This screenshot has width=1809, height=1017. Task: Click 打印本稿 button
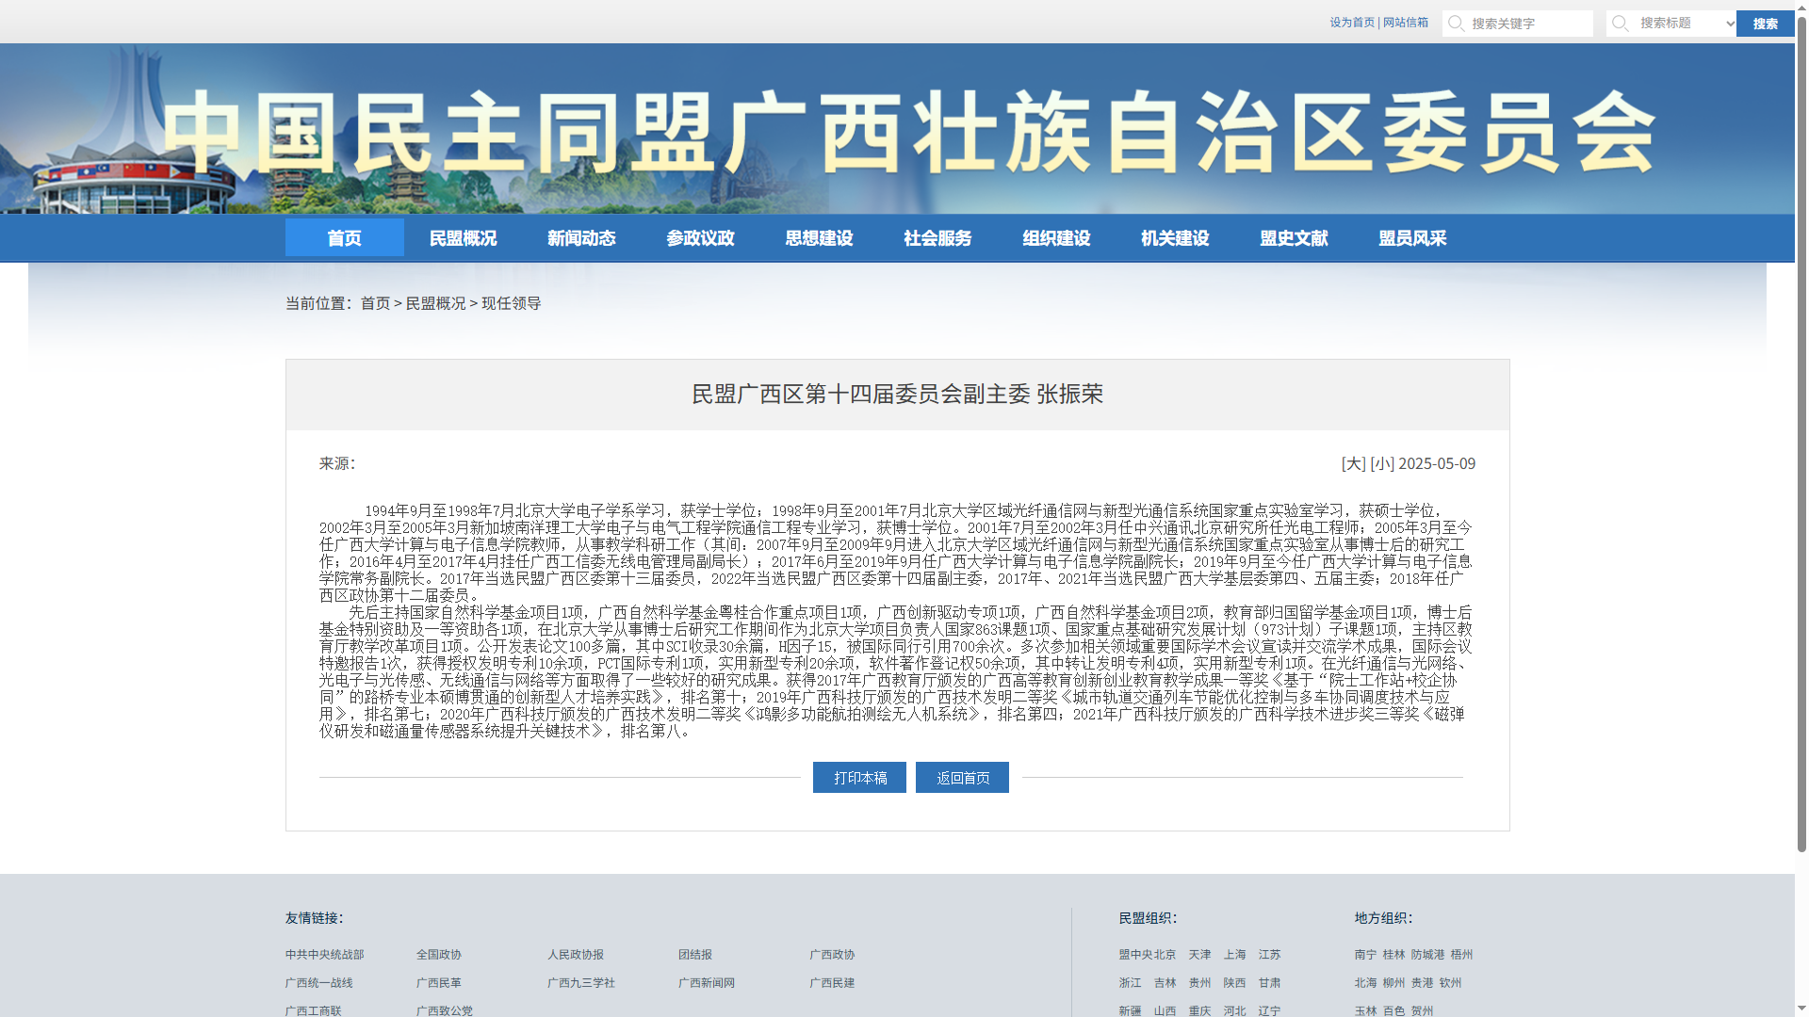coord(859,778)
